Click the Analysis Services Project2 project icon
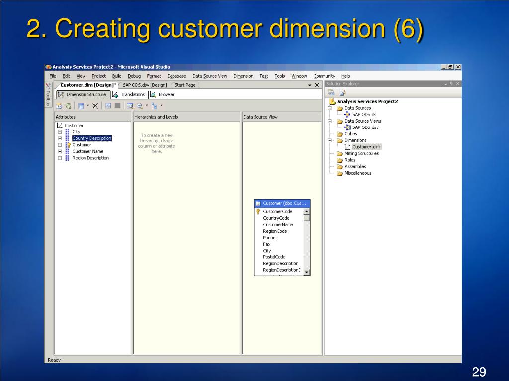This screenshot has width=509, height=381. pos(332,101)
